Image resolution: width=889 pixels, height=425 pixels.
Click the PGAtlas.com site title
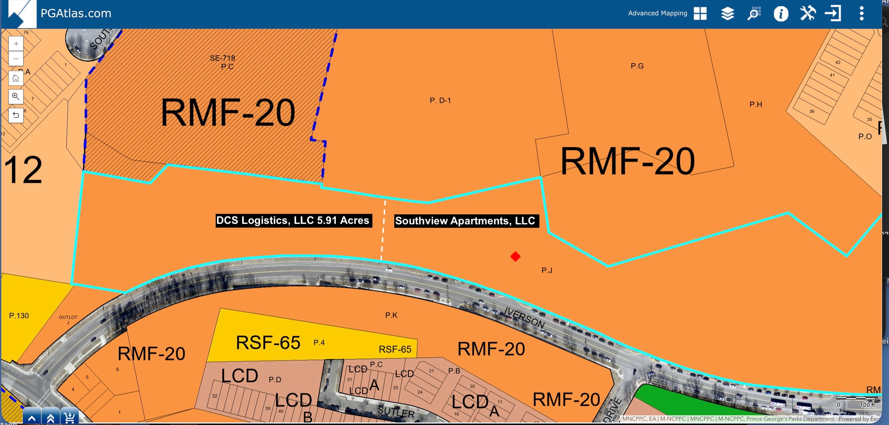point(76,13)
